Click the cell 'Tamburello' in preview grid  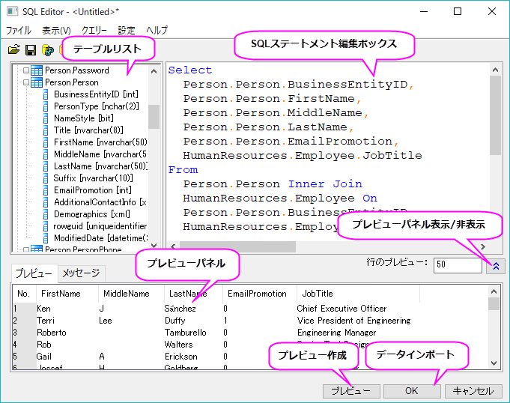pyautogui.click(x=186, y=333)
